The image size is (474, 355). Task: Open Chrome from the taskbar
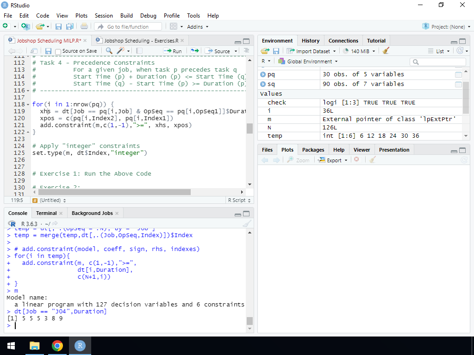pos(57,346)
